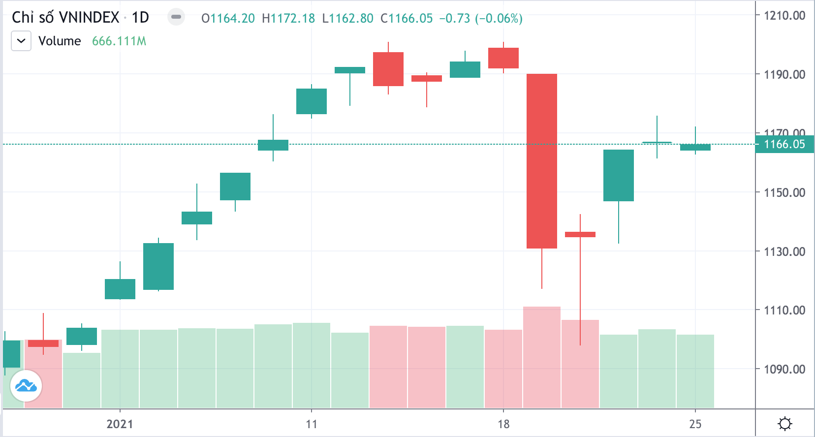This screenshot has width=815, height=437.
Task: Click the 18 date label on the time axis
Action: (503, 424)
